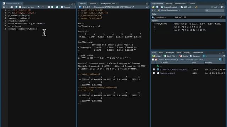This screenshot has width=227, height=127.
Task: Go up to parent directory green arrow
Action: click(x=158, y=66)
